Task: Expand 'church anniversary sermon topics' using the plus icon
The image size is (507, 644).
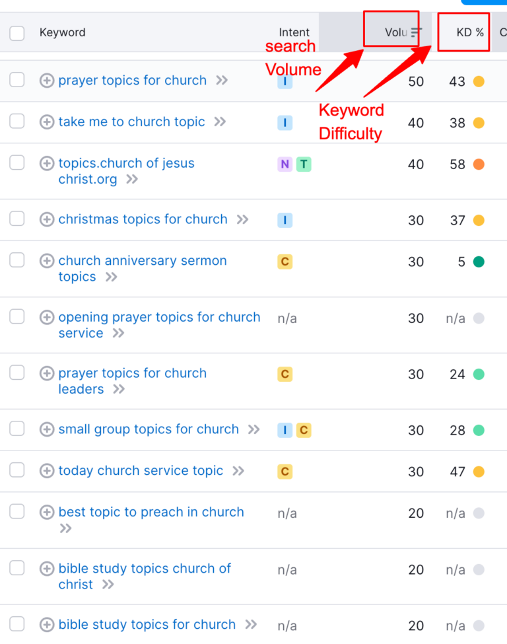Action: tap(46, 260)
